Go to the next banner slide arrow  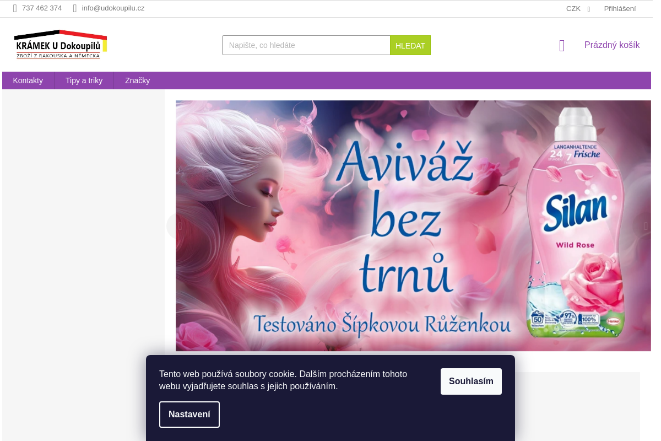point(646,225)
